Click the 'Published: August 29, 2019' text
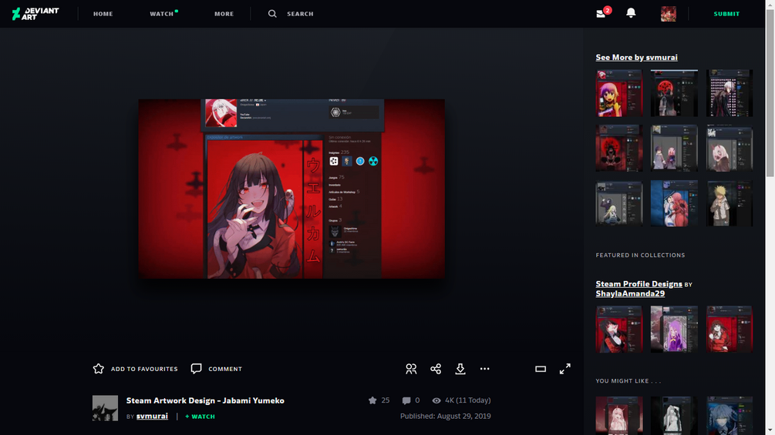The height and width of the screenshot is (435, 775). [445, 417]
